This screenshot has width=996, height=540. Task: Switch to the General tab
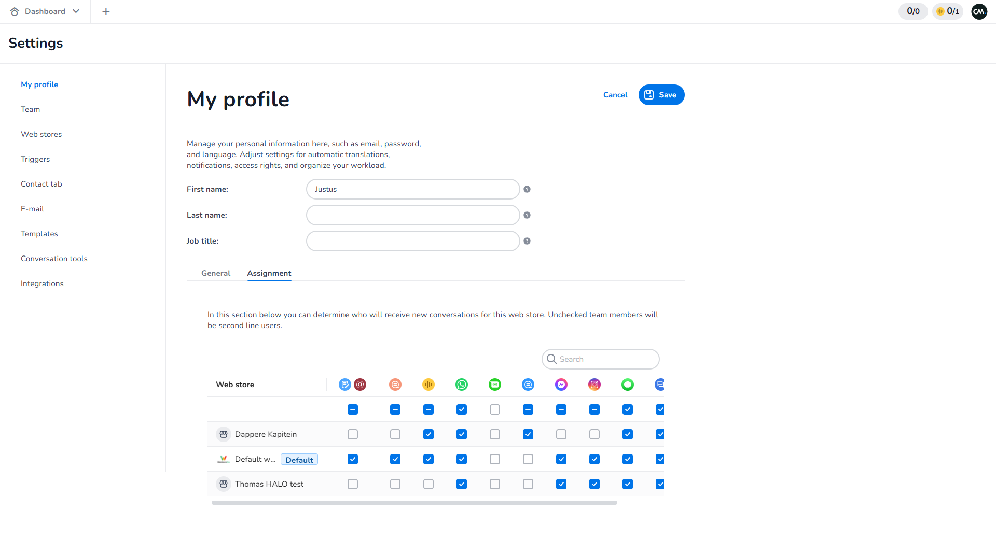click(216, 273)
